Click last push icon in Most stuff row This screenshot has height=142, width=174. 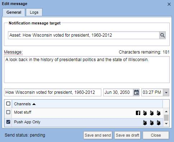coord(159,113)
